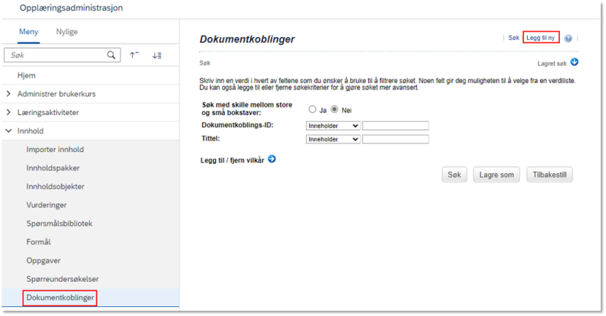Expand Administrer brukerkurs menu section
Screen dimensions: 606x316
[8, 94]
